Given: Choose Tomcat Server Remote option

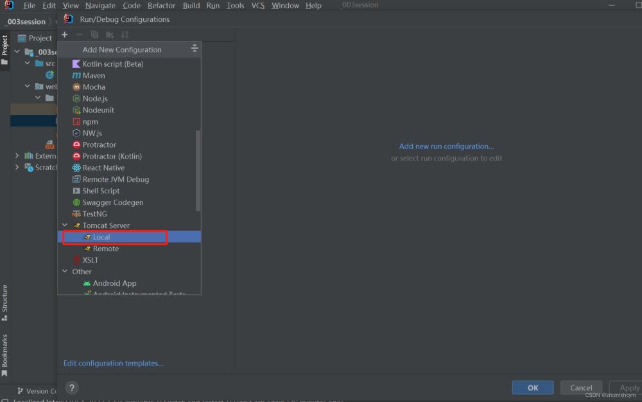Looking at the screenshot, I should (x=130, y=249).
